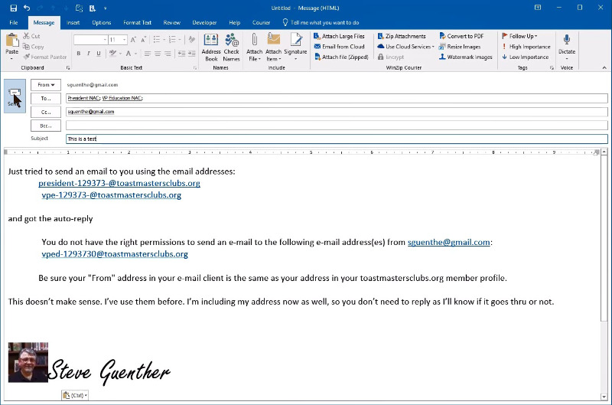Click the Encrypt option
This screenshot has width=612, height=405.
(x=391, y=57)
